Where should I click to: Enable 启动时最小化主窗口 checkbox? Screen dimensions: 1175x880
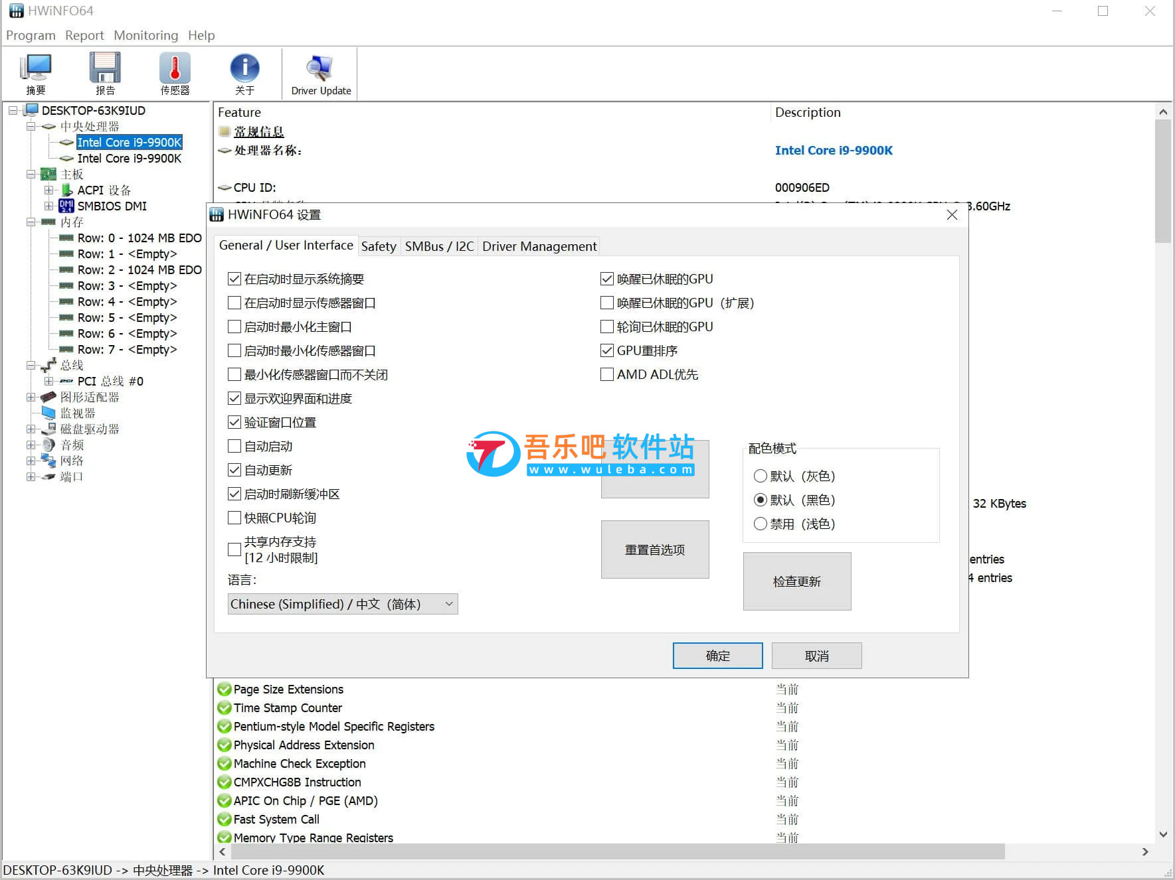234,327
